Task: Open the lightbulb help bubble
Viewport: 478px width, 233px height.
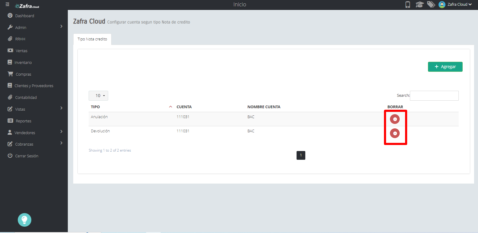Action: [x=24, y=220]
